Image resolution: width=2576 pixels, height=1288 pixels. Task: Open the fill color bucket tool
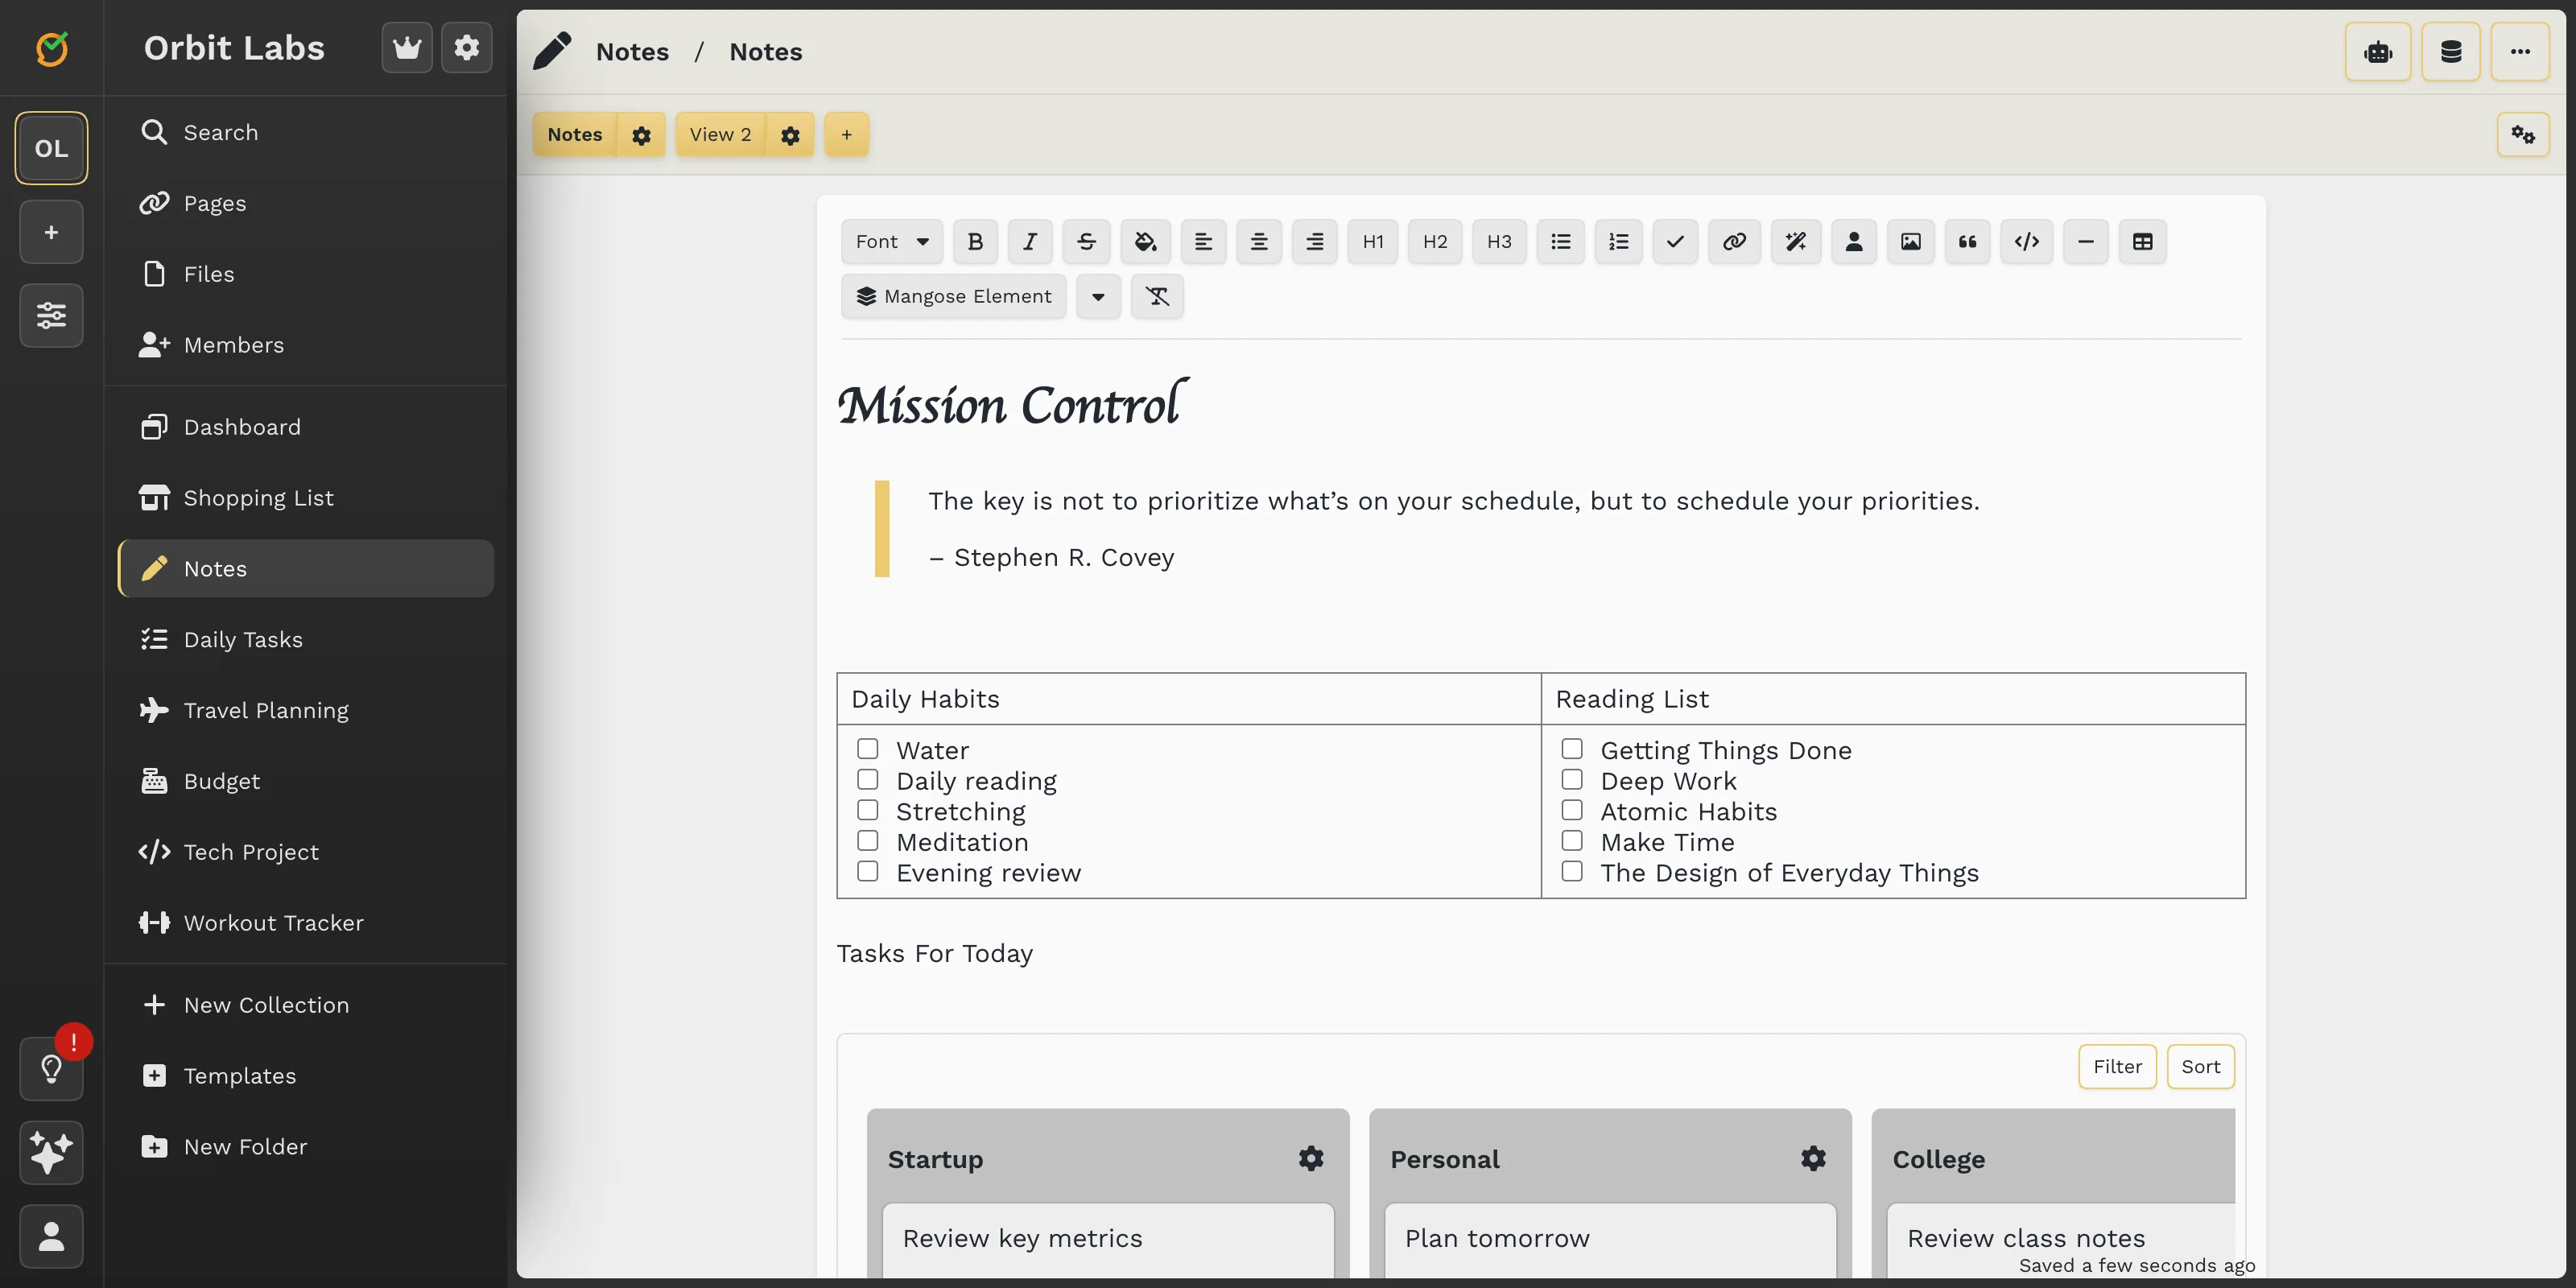pyautogui.click(x=1145, y=241)
